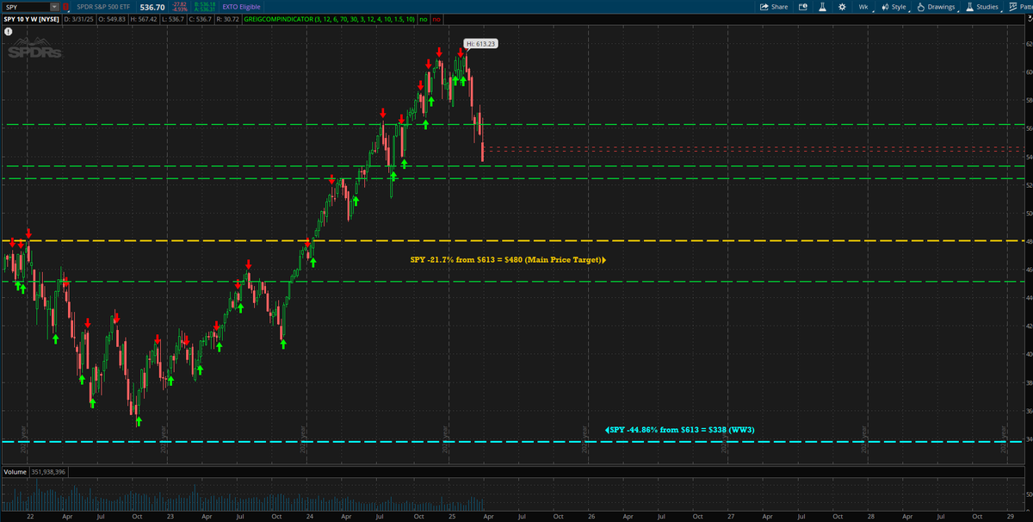Click the L: 536.7 low value
Viewport: 1033px width, 522px height.
click(173, 19)
